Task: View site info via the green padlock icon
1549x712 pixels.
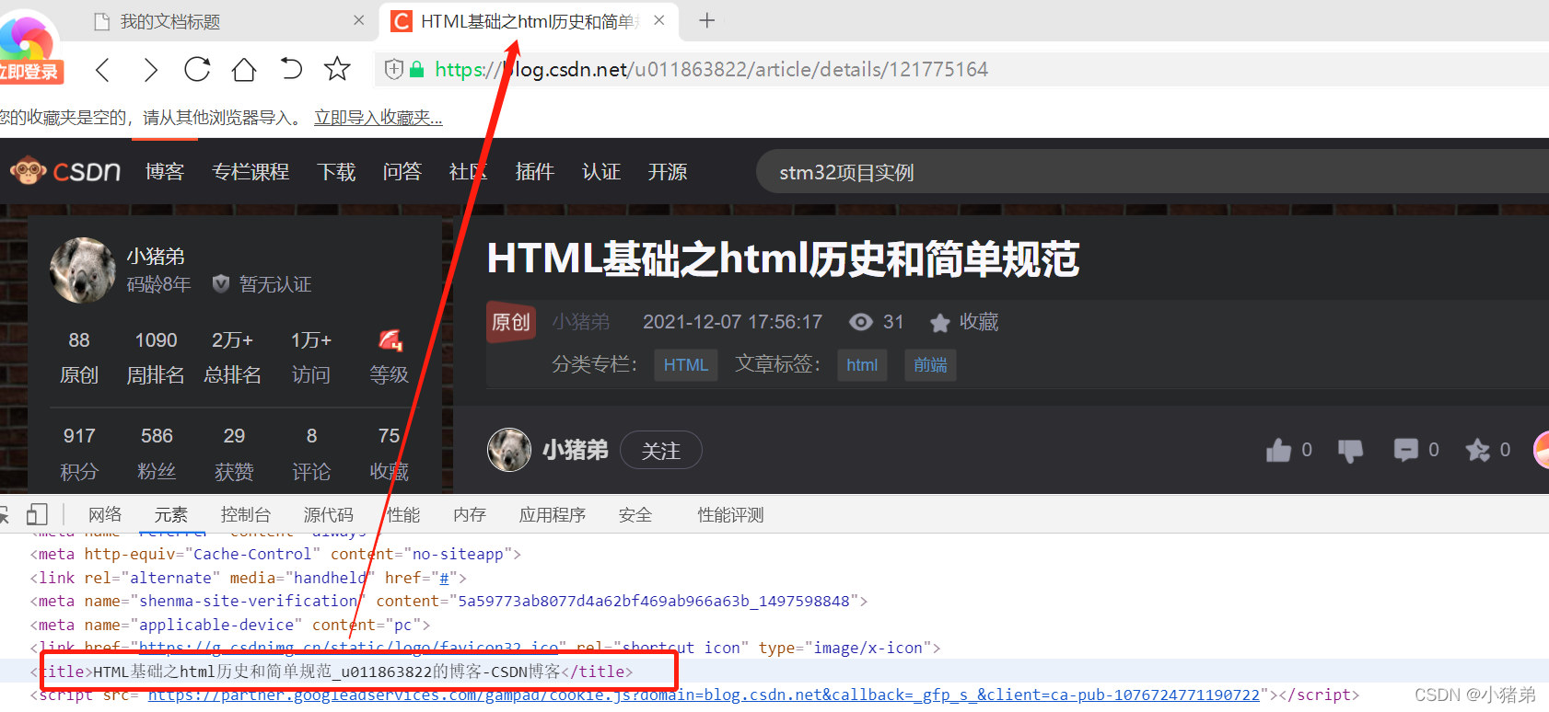Action: [x=417, y=69]
